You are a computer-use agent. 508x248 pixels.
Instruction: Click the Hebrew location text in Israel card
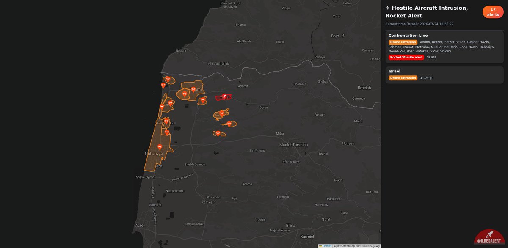point(427,78)
